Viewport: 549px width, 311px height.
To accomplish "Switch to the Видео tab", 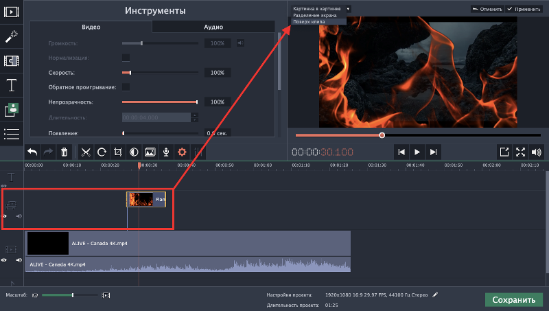I will point(91,27).
